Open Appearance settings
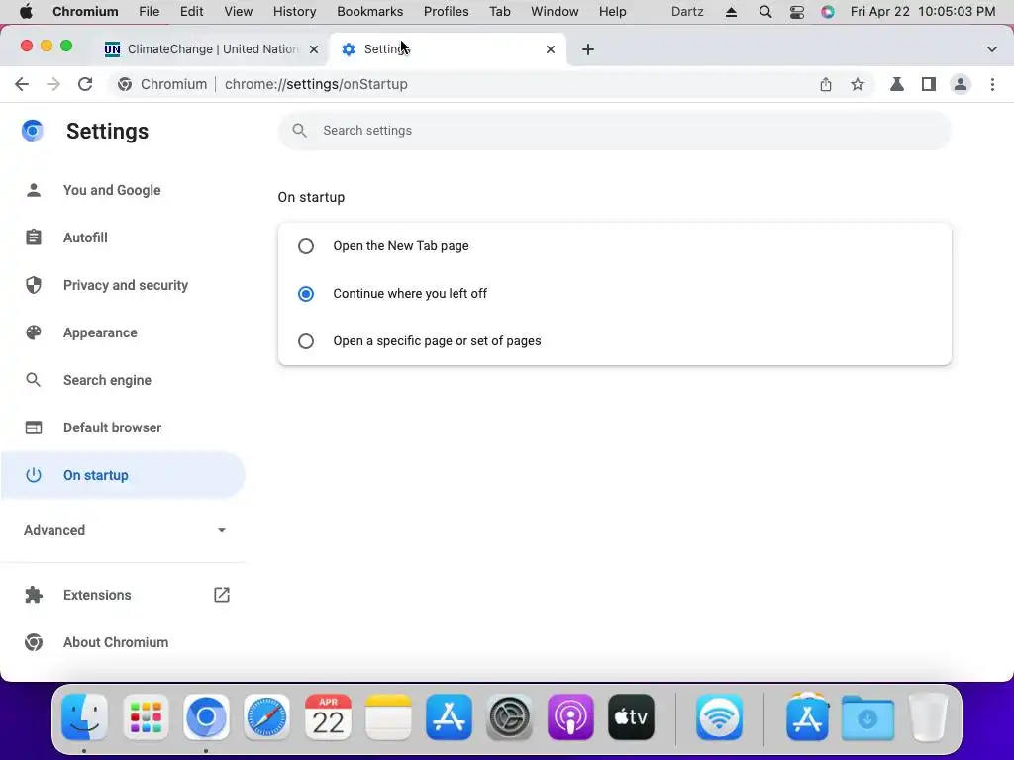Screen dimensions: 1014x760 [x=123, y=332]
